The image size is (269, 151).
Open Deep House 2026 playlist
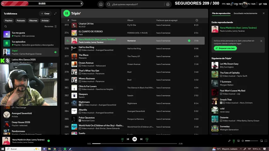click(x=31, y=124)
